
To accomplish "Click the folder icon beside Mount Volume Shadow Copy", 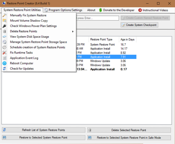I will tap(5, 21).
